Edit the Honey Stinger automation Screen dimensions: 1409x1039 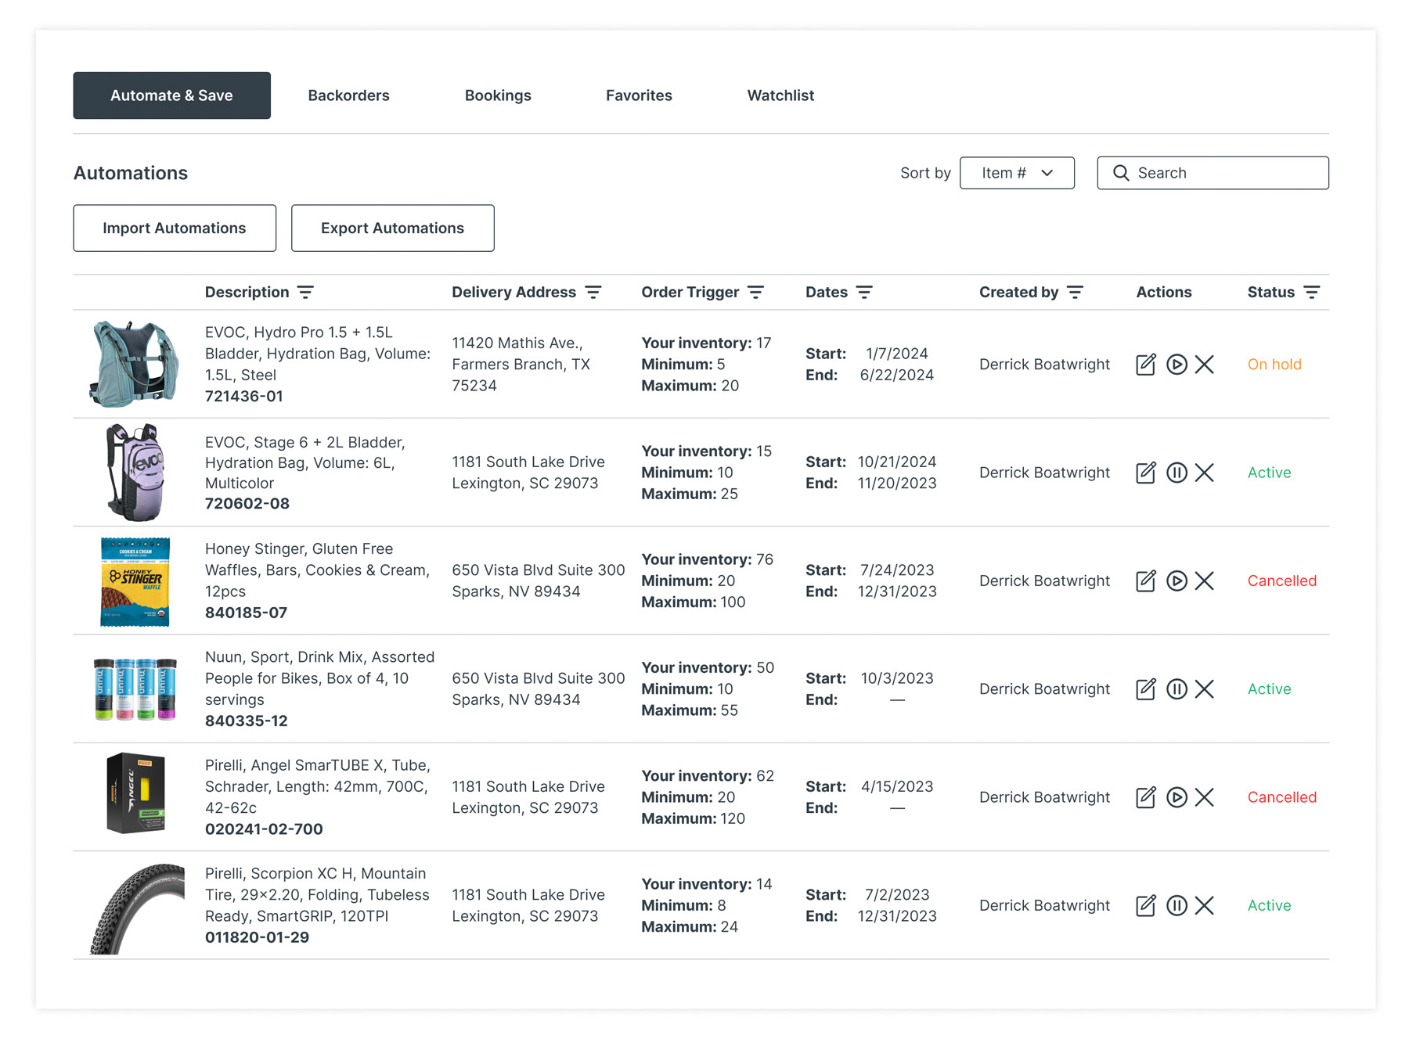pos(1146,581)
